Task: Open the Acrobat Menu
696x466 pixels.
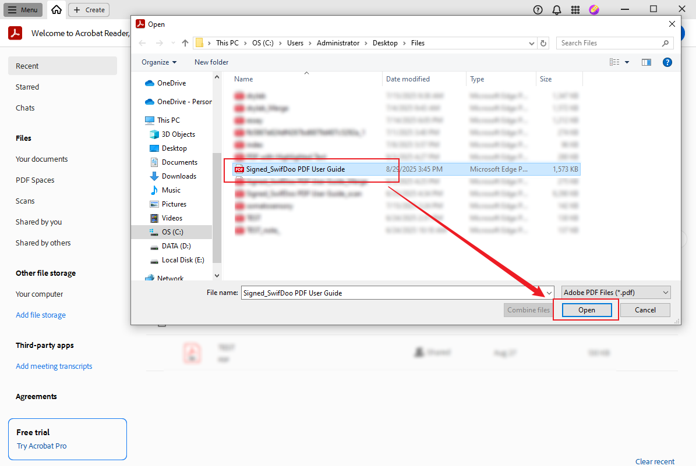Action: [x=23, y=10]
